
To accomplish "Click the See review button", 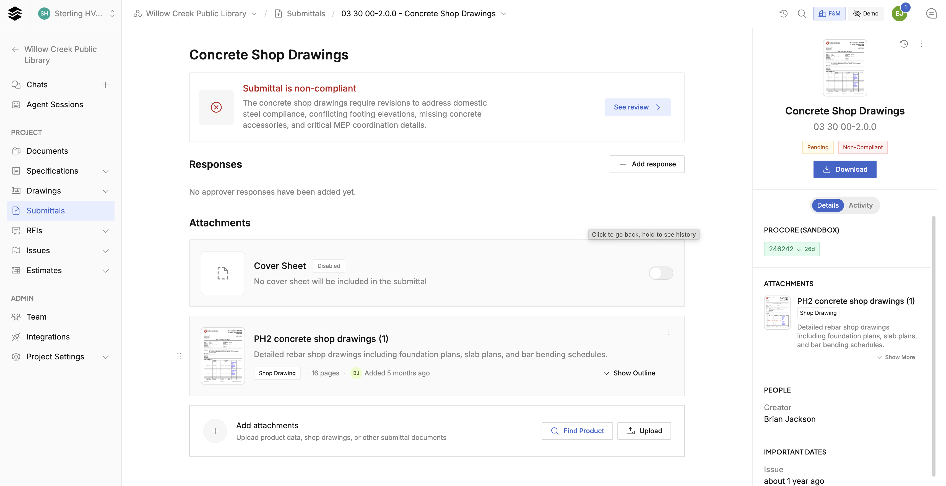I will 638,107.
